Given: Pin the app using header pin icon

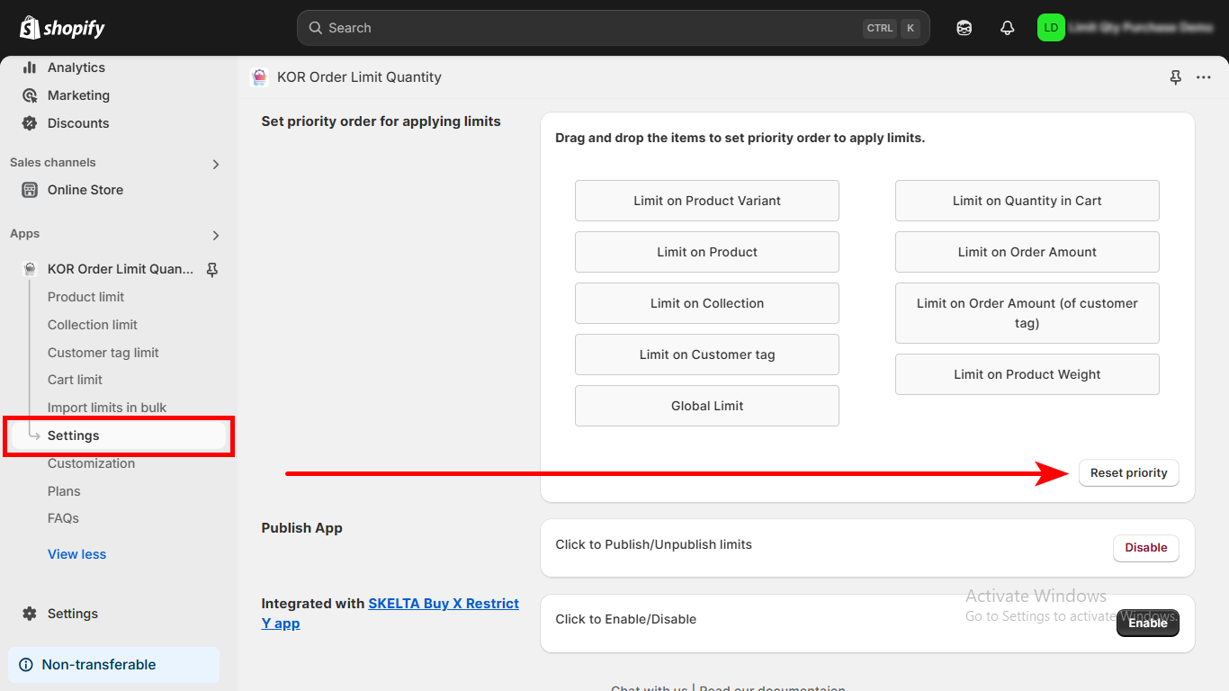Looking at the screenshot, I should pyautogui.click(x=1175, y=77).
